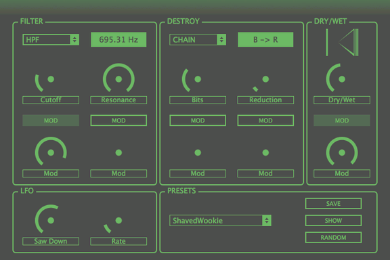Click the Mod amount knob below Reduction
The image size is (390, 260).
(265, 152)
